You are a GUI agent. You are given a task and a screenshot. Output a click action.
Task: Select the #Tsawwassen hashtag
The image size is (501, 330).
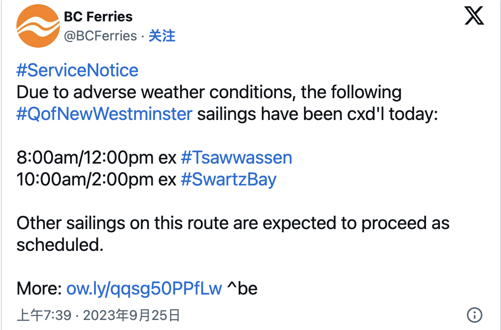[x=236, y=157]
